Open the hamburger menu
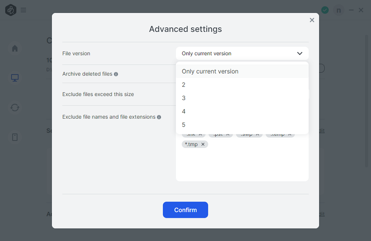 point(23,10)
